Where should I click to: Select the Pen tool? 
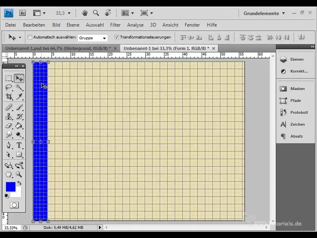[x=8, y=145]
